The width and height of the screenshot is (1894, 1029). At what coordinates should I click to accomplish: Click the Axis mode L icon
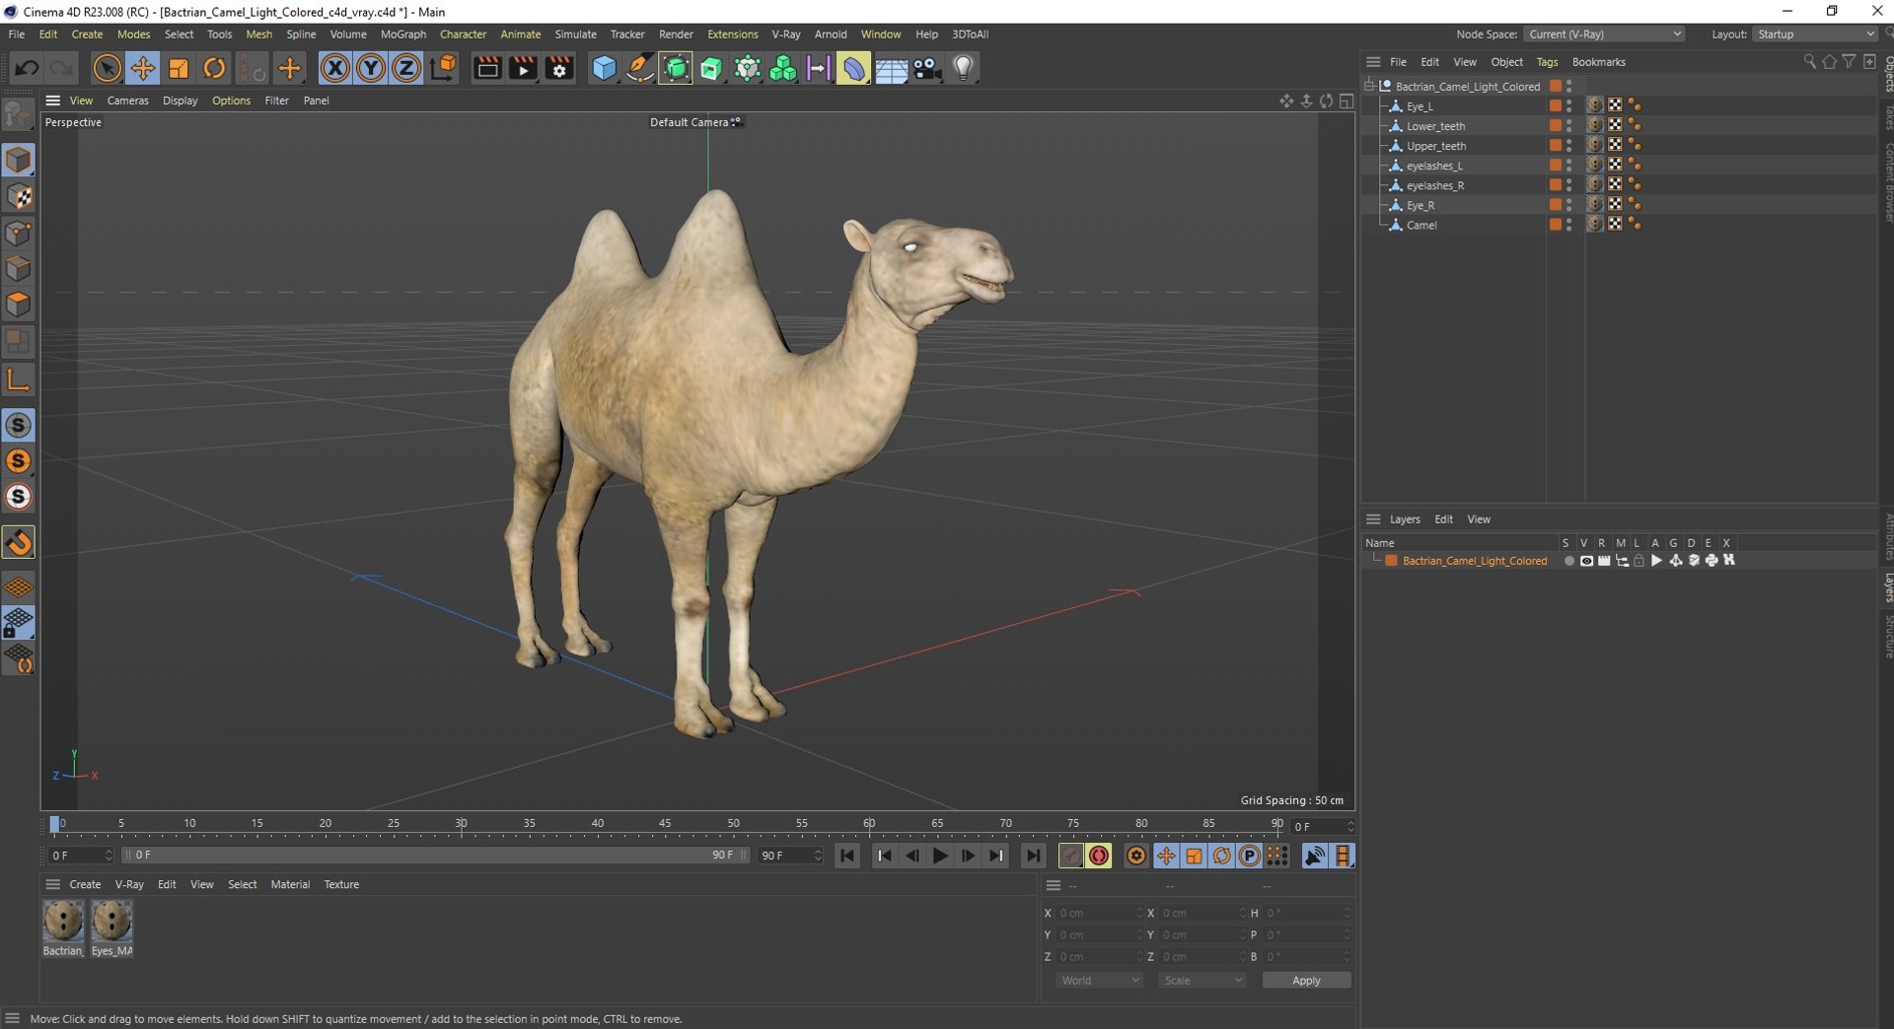tap(18, 379)
